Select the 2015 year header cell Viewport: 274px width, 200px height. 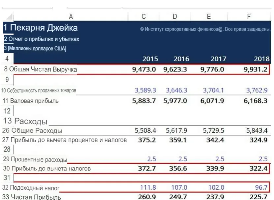tap(150, 59)
